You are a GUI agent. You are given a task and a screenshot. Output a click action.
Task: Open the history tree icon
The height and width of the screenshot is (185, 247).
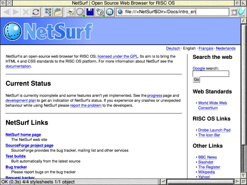pos(48,12)
